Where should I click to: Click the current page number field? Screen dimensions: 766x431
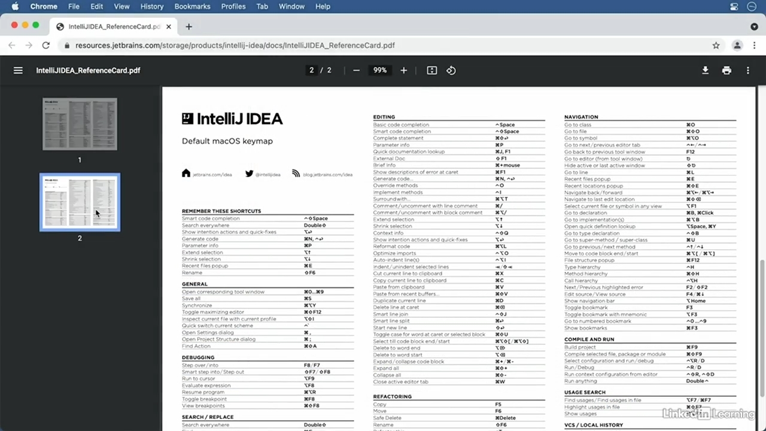click(x=311, y=70)
